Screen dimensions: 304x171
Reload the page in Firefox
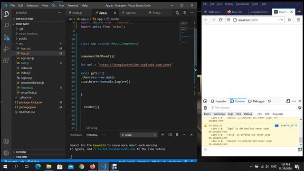220,20
